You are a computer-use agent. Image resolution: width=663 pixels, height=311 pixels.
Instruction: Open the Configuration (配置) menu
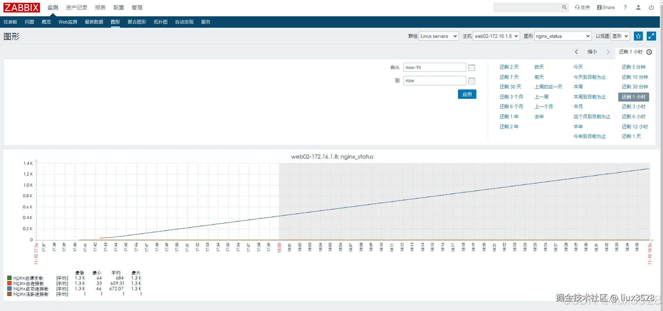coord(119,7)
